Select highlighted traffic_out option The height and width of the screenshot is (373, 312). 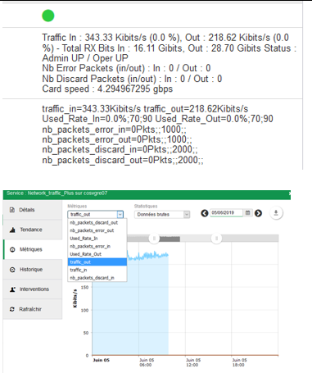point(97,262)
